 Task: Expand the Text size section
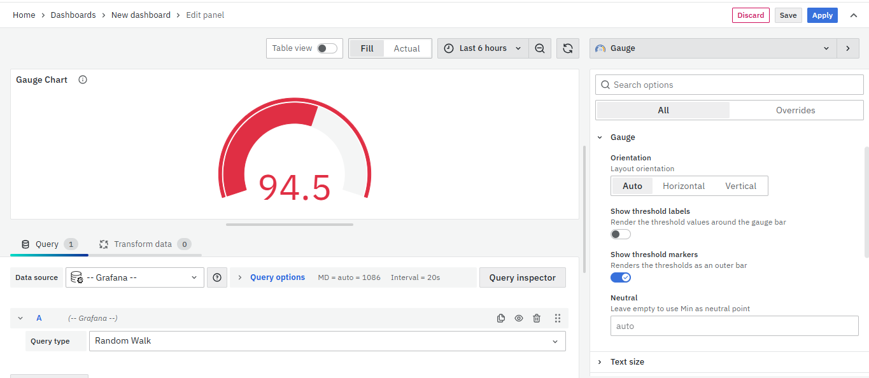tap(627, 361)
